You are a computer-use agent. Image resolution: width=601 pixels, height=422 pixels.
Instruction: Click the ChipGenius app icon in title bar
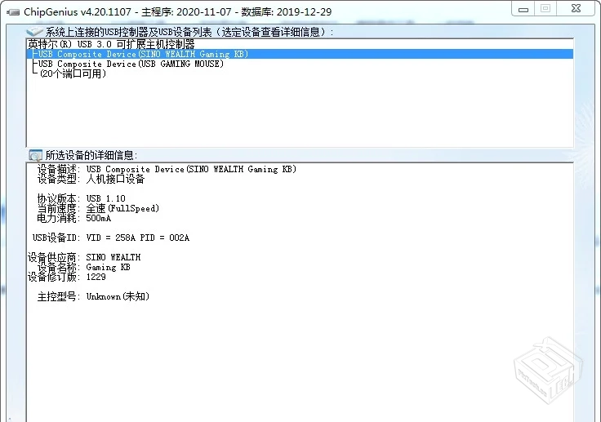pyautogui.click(x=12, y=12)
